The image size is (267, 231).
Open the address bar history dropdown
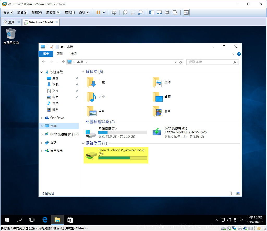175,62
